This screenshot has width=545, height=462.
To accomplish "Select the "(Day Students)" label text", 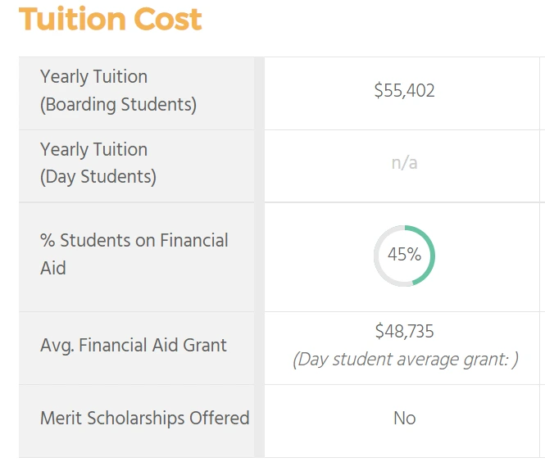I will 98,177.
